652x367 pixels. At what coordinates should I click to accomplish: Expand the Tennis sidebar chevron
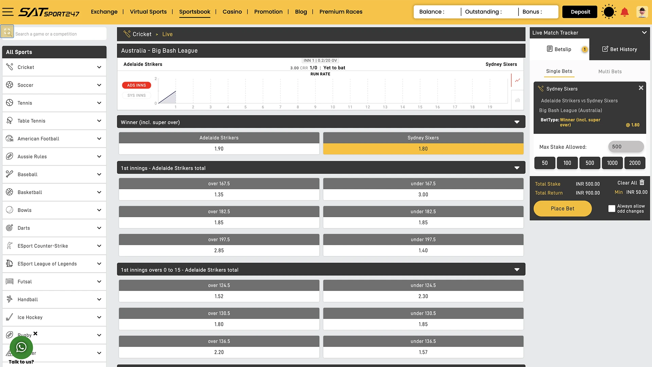click(99, 103)
